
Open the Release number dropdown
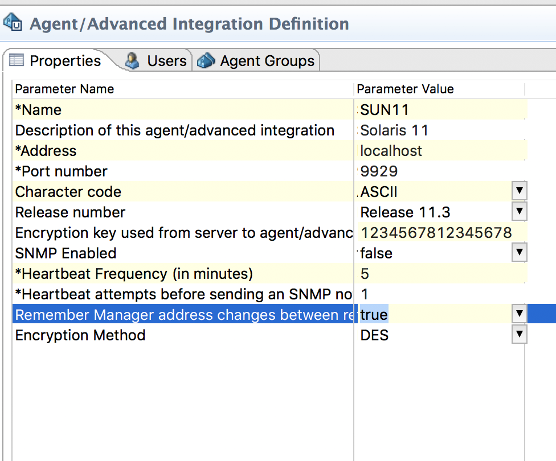tap(518, 212)
